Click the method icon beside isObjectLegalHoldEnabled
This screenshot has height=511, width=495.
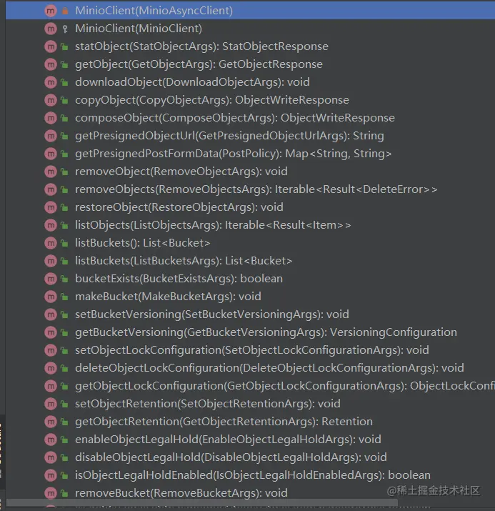pos(51,475)
